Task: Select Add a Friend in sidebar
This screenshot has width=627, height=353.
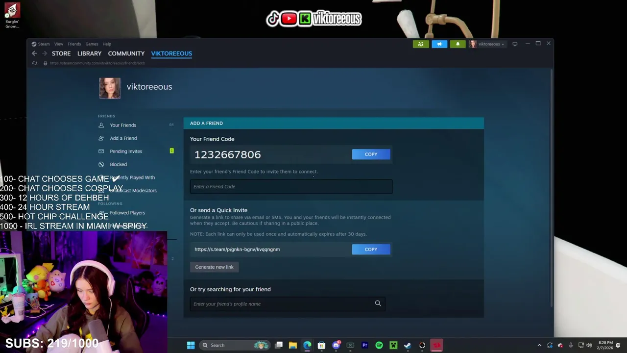Action: click(123, 138)
